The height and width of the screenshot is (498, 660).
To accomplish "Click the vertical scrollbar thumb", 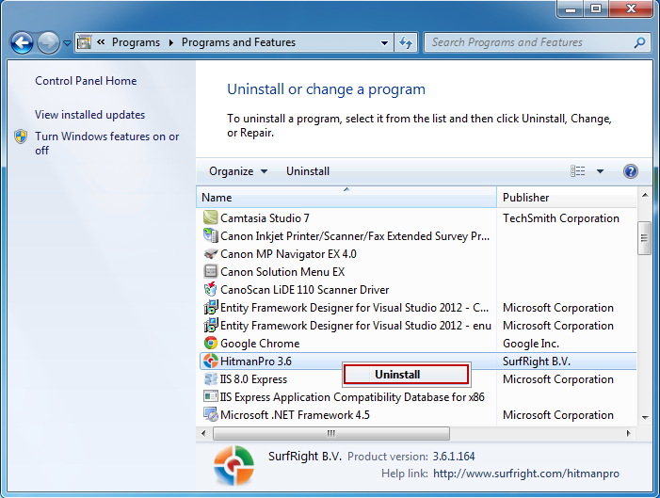I will click(644, 238).
